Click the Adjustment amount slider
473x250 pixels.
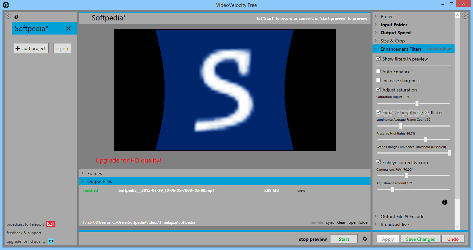pyautogui.click(x=413, y=189)
